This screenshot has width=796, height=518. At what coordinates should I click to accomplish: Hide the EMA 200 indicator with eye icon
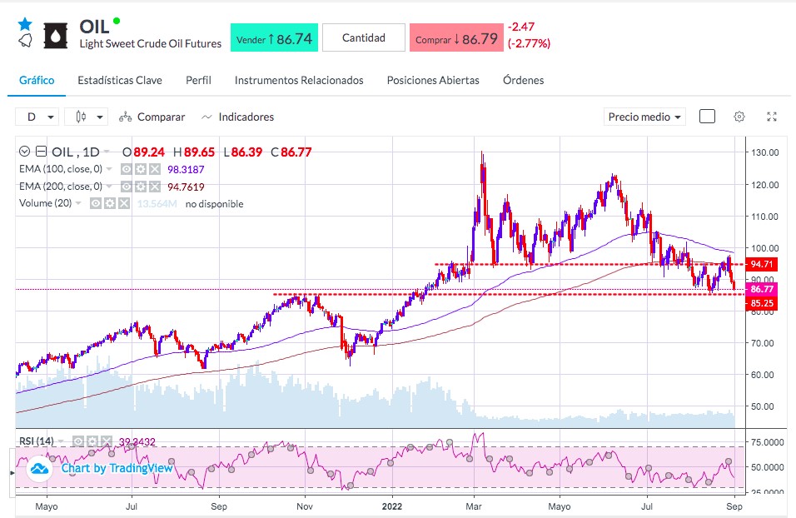127,187
